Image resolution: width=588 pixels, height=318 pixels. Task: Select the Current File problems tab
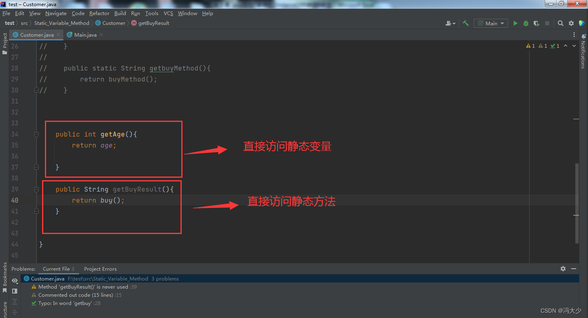58,269
